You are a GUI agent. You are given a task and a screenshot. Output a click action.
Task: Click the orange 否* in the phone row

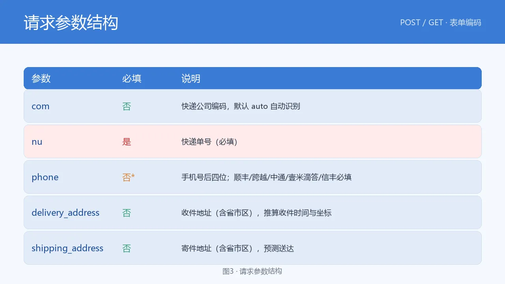click(x=129, y=177)
